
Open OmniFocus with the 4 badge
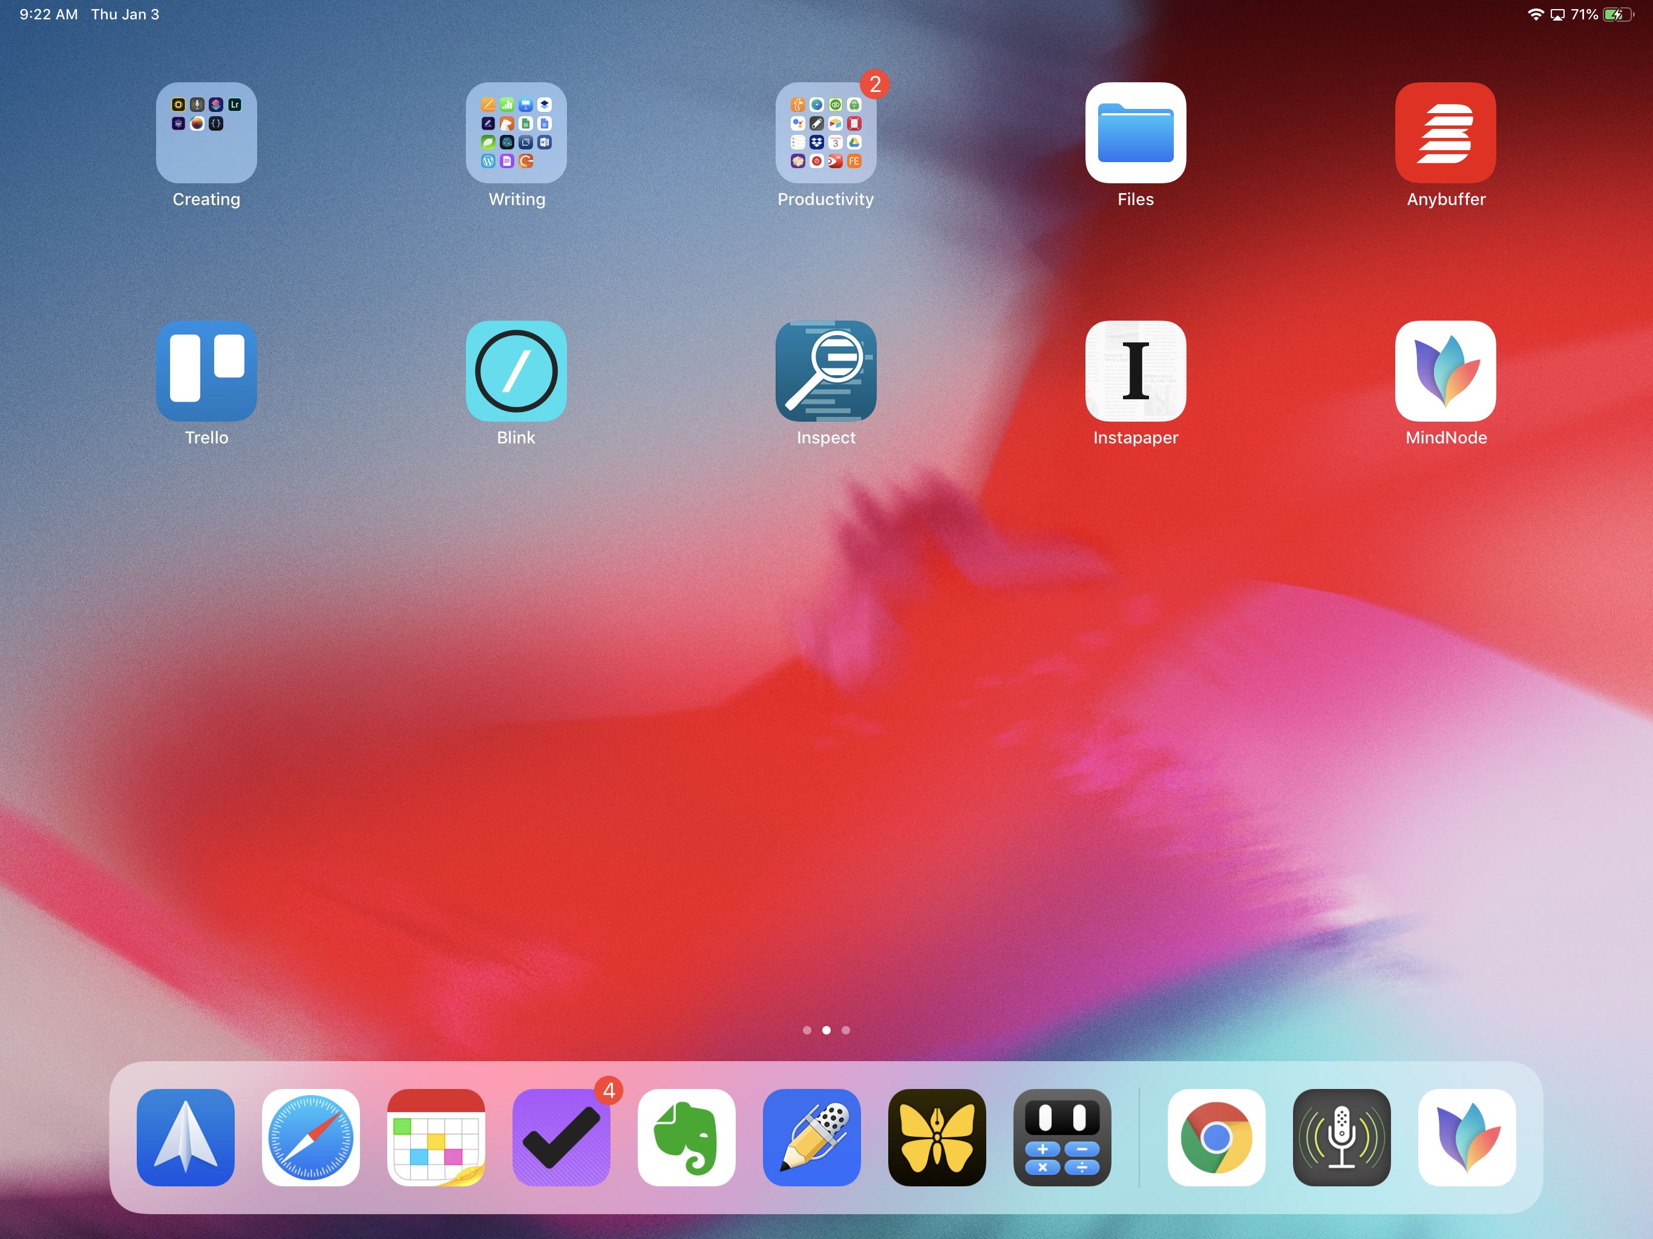coord(561,1137)
